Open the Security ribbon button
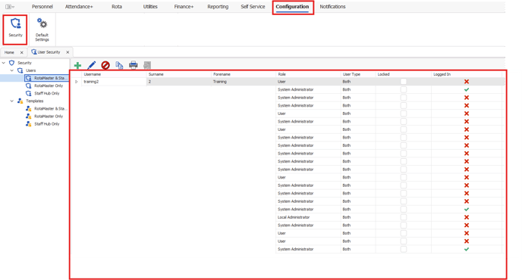This screenshot has height=280, width=522. pos(15,29)
